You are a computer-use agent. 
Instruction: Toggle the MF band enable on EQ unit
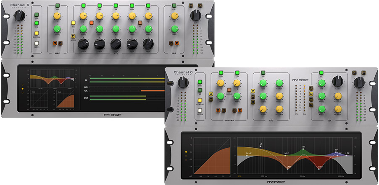point(116,5)
